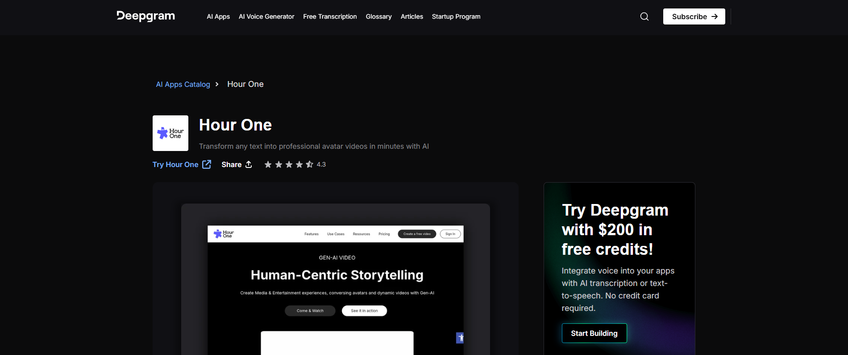The width and height of the screenshot is (848, 355).
Task: Click 'Pricing' in preview navigation
Action: [384, 234]
